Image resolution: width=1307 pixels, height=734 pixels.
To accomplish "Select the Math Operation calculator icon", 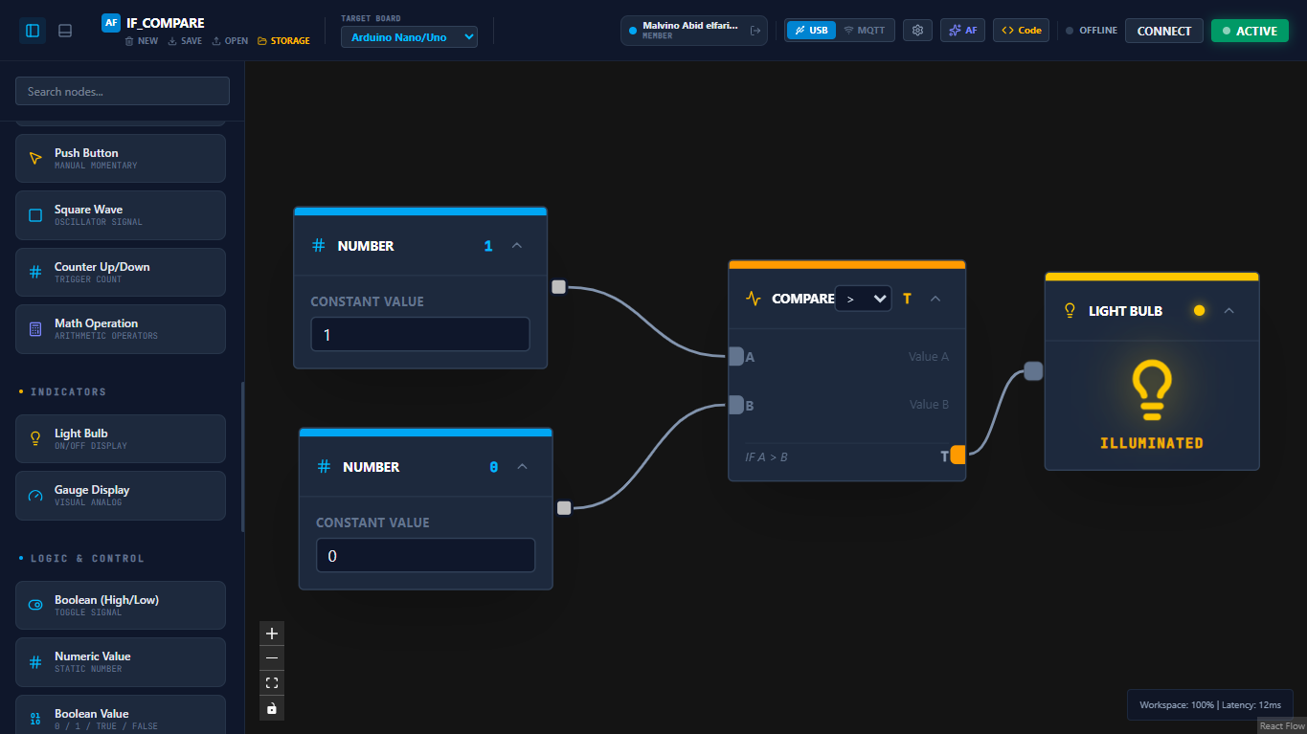I will (x=35, y=329).
